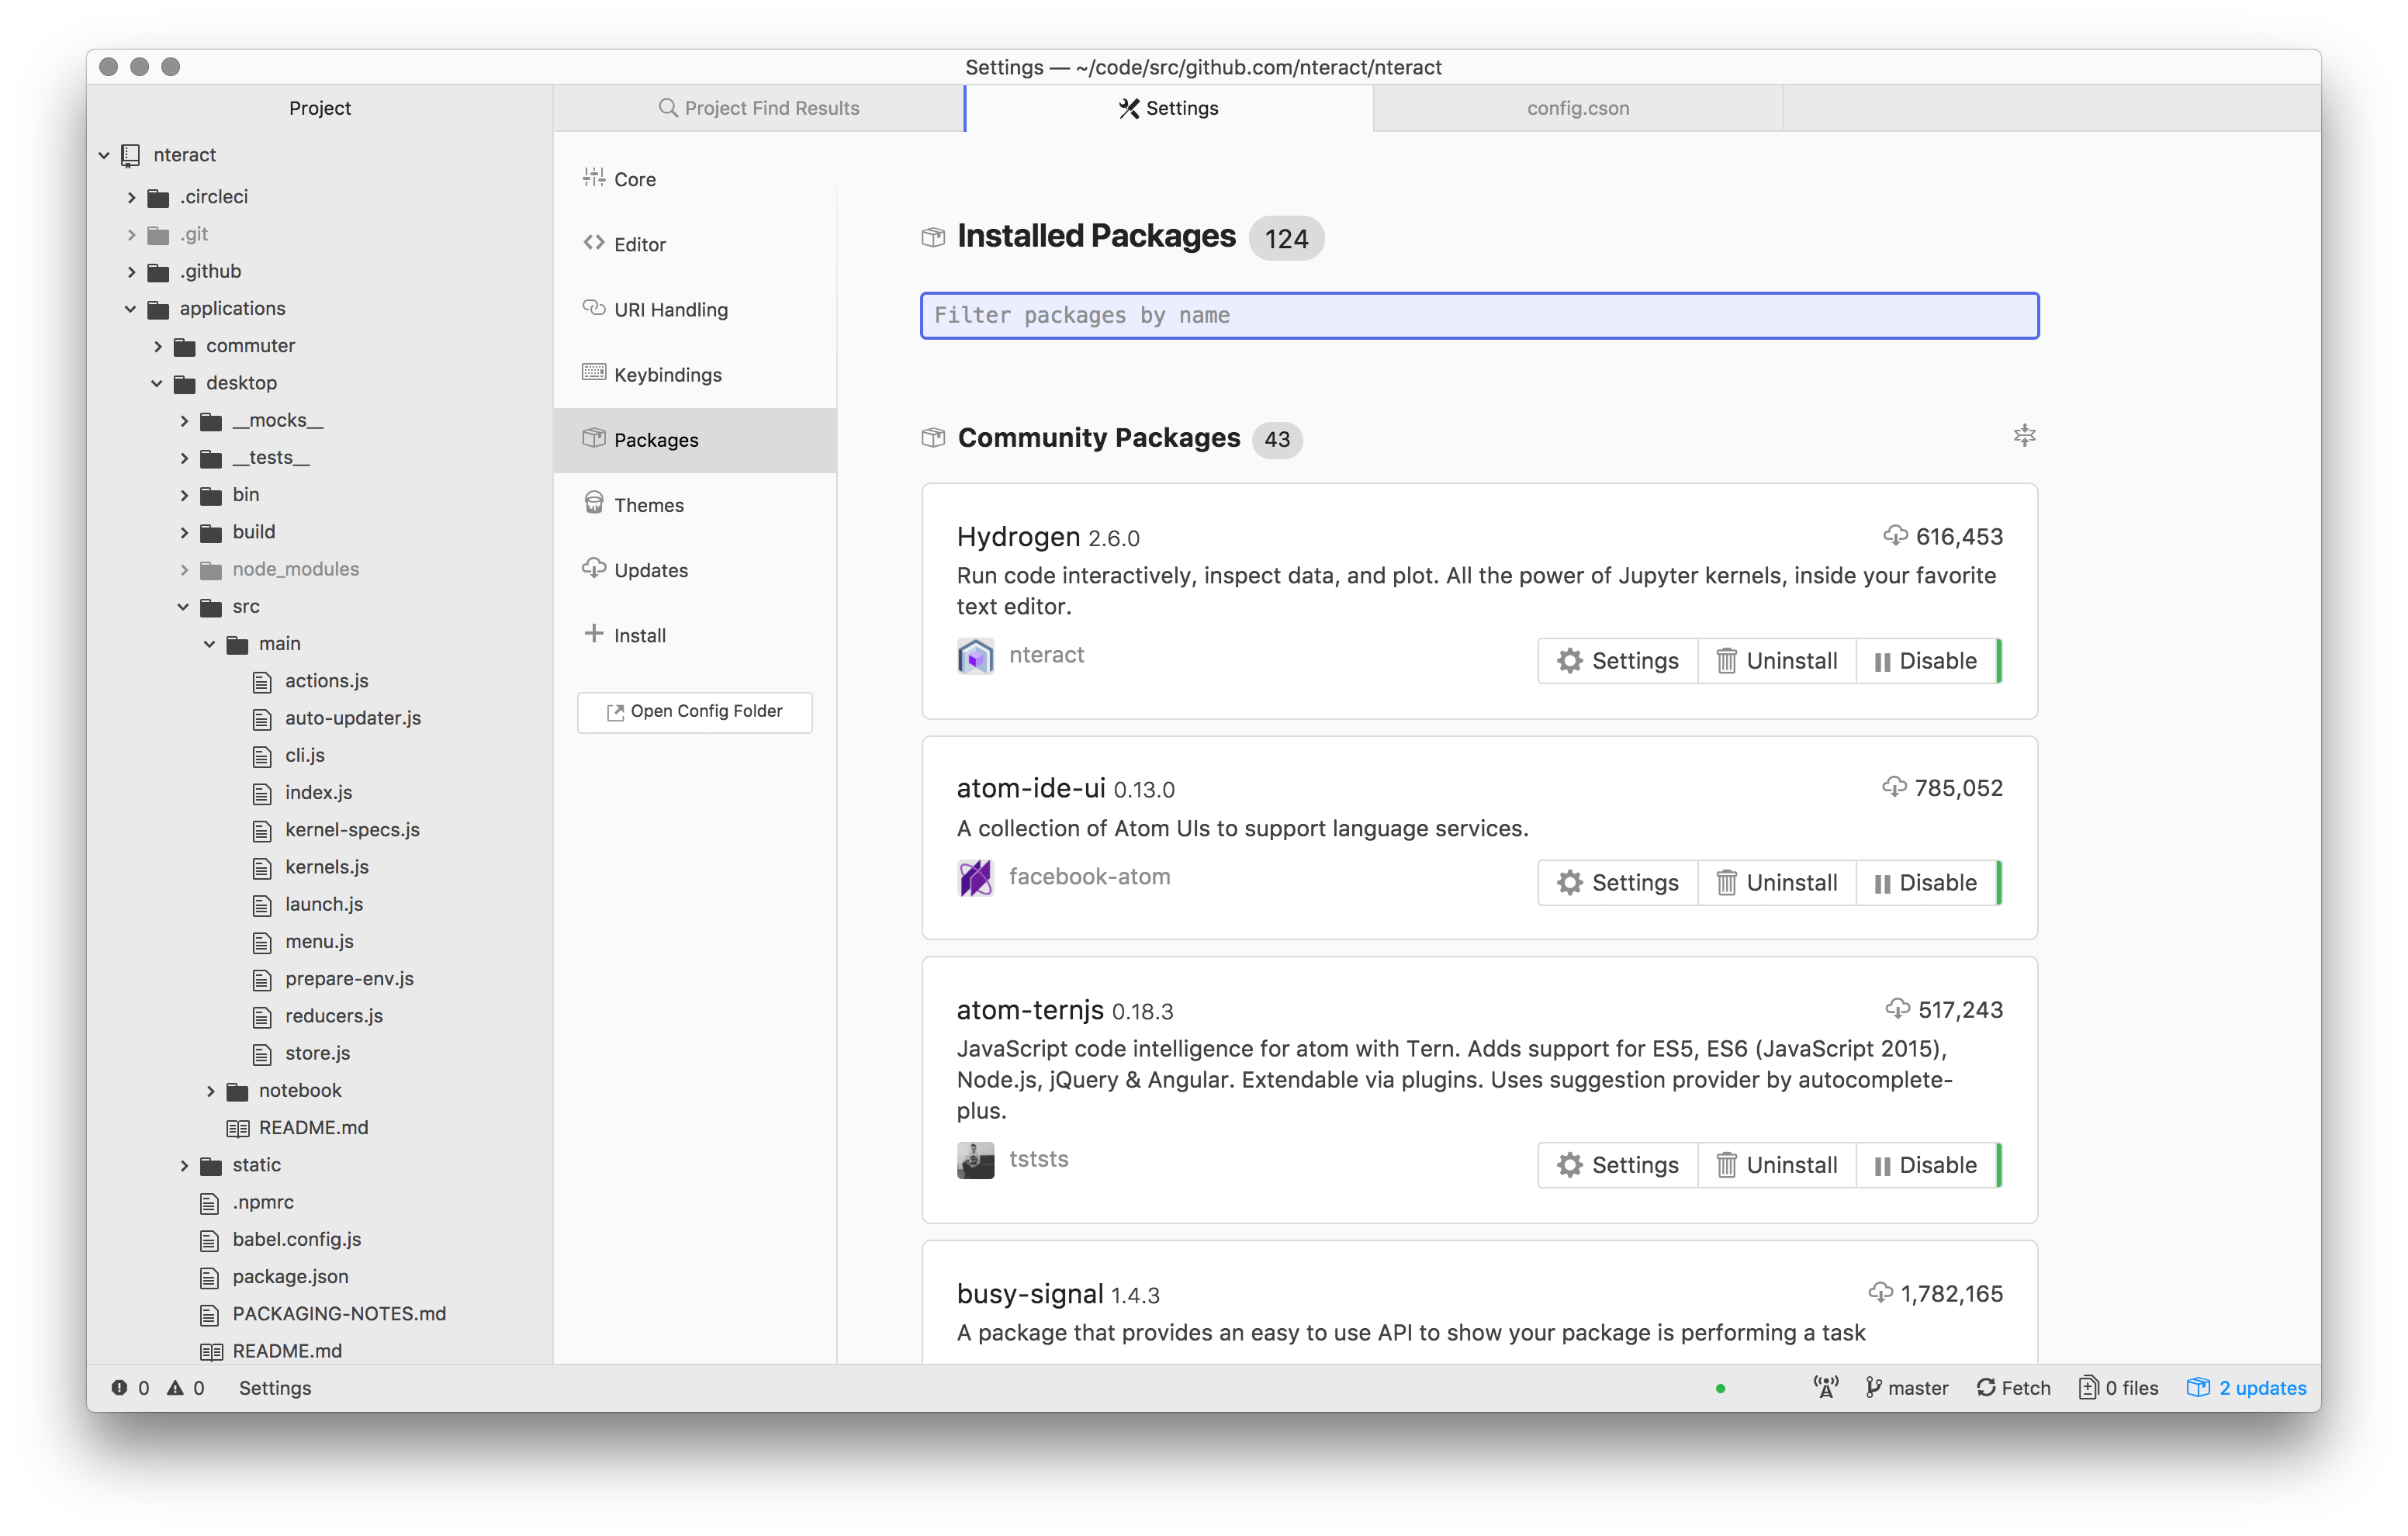Disable the atom-ternjs package
This screenshot has width=2408, height=1536.
[x=1925, y=1164]
